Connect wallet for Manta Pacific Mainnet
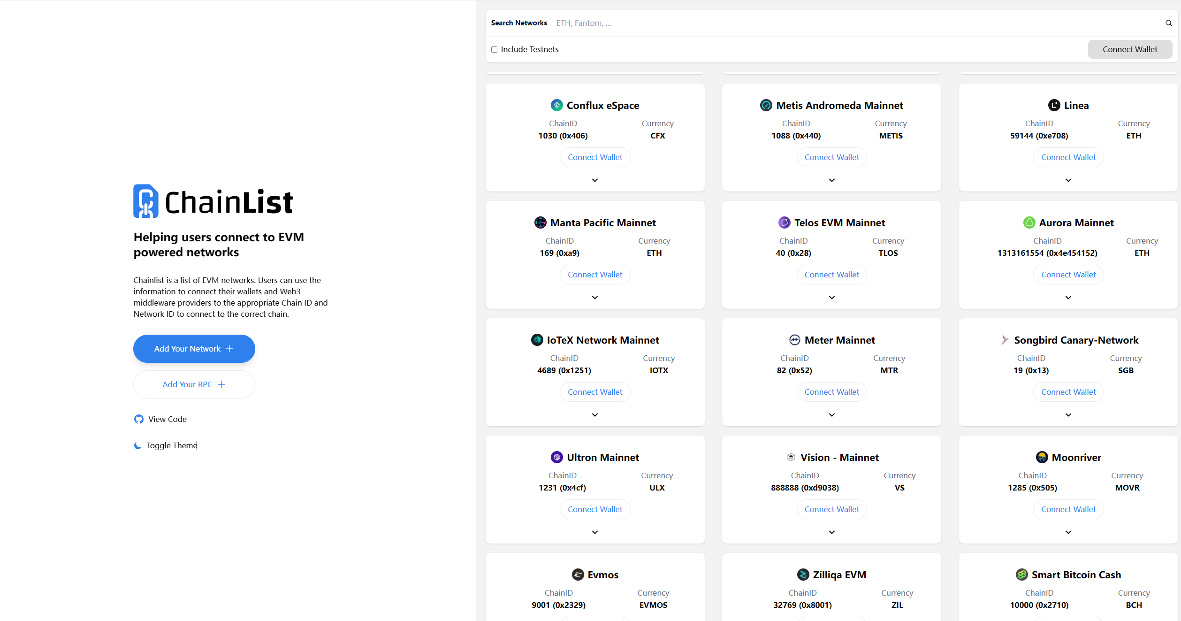This screenshot has height=621, width=1181. click(595, 275)
